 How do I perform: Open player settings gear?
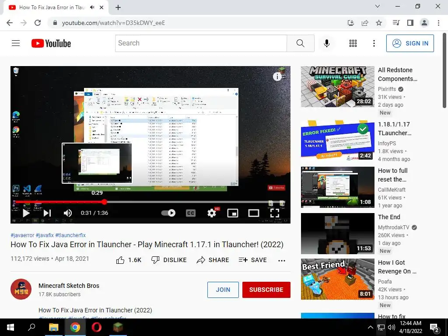[212, 213]
